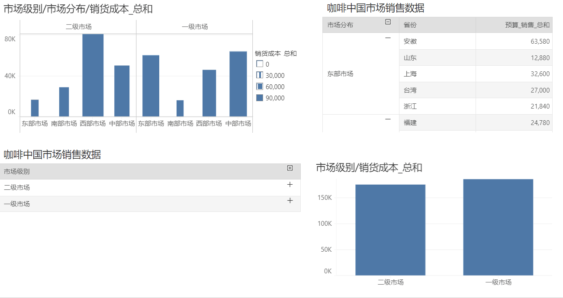The height and width of the screenshot is (298, 563).
Task: Click the empty legend swatch for 0
Action: coord(260,64)
